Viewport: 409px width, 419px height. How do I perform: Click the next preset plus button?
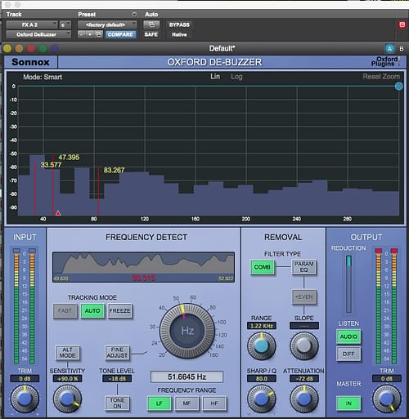90,34
